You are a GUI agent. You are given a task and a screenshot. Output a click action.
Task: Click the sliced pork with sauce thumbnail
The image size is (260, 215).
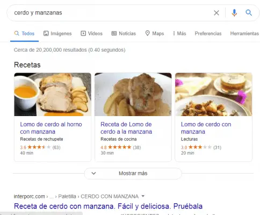click(53, 95)
